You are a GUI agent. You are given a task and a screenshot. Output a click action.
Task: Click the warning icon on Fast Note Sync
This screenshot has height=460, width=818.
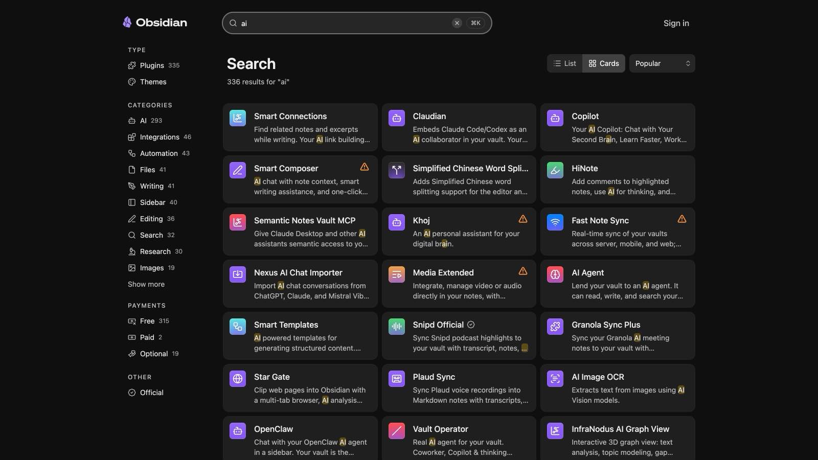coord(682,219)
